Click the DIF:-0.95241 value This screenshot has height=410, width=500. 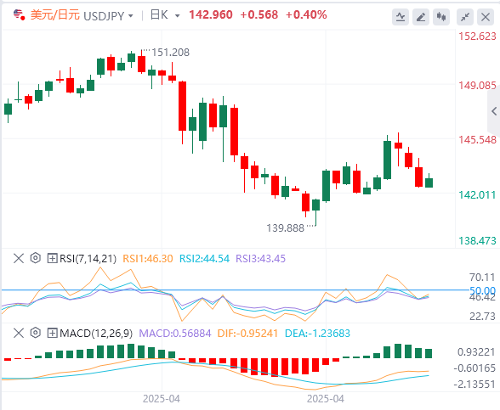(247, 334)
